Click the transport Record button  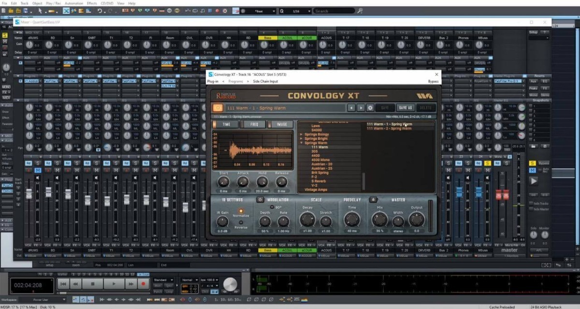tap(143, 284)
